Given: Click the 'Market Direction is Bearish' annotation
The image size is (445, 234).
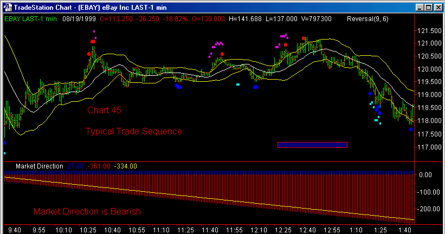Looking at the screenshot, I should point(87,212).
